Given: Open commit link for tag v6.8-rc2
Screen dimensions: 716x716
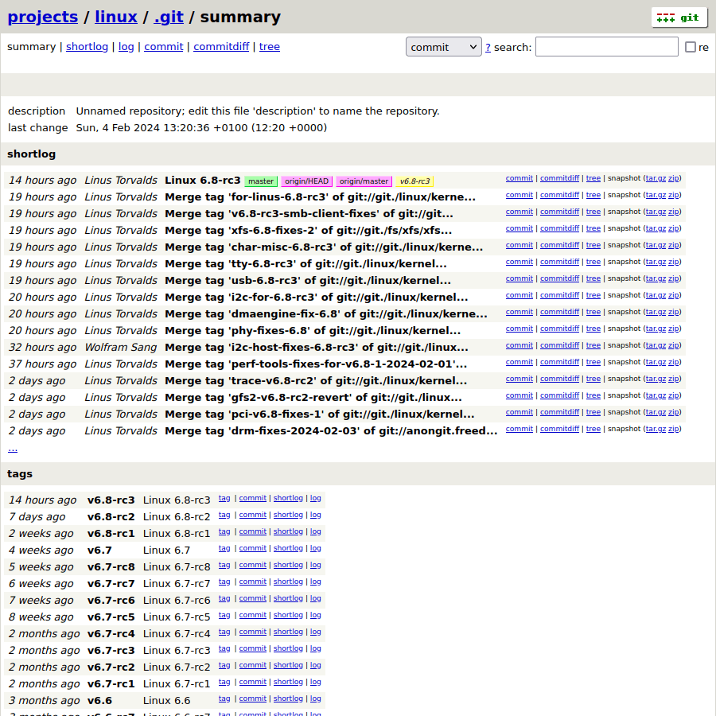Looking at the screenshot, I should point(252,515).
